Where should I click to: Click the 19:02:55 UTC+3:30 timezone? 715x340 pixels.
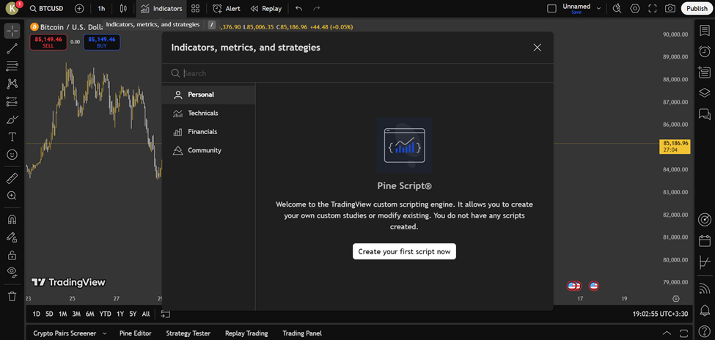coord(661,314)
